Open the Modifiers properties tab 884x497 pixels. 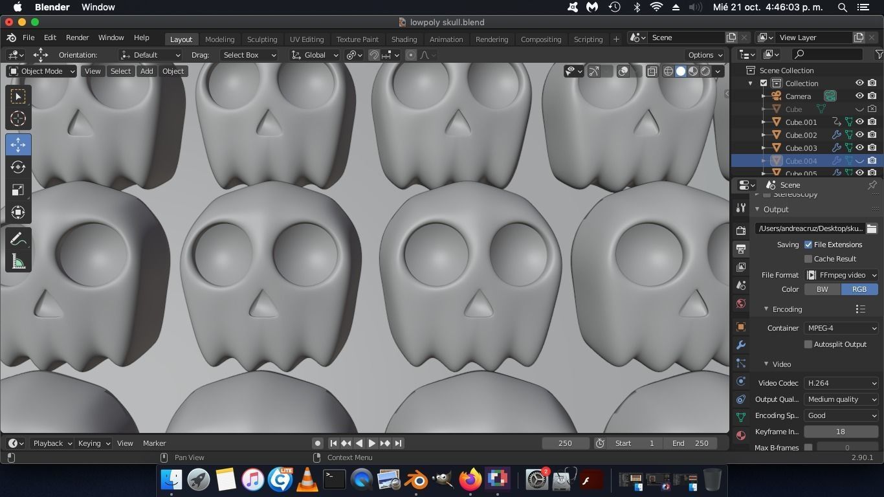741,345
